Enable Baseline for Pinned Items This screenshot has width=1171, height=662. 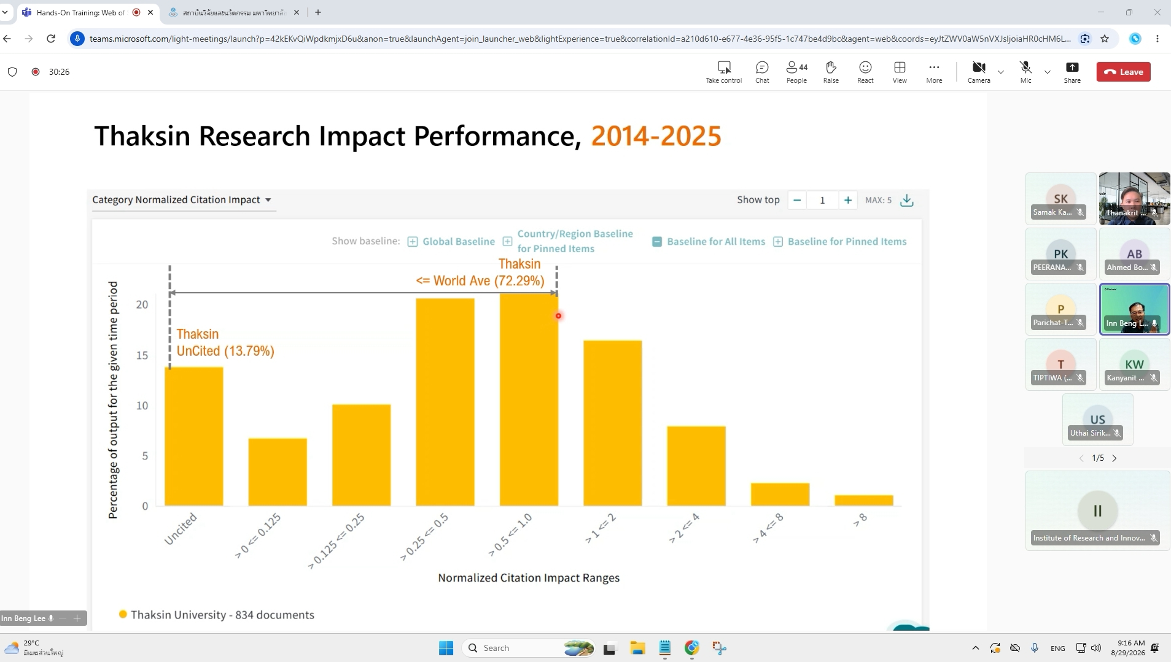(839, 242)
